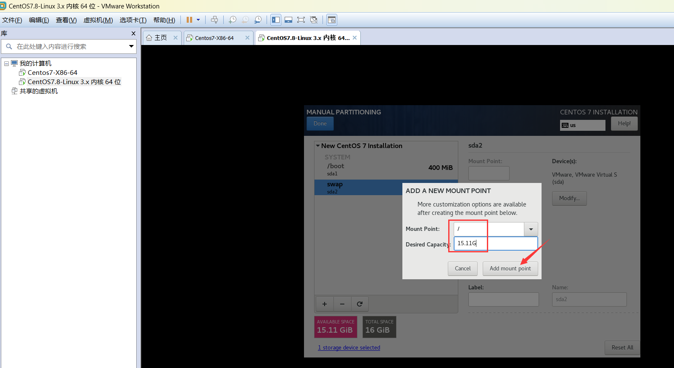Viewport: 674px width, 368px height.
Task: Click the sda2 Mount Point field
Action: 489,173
